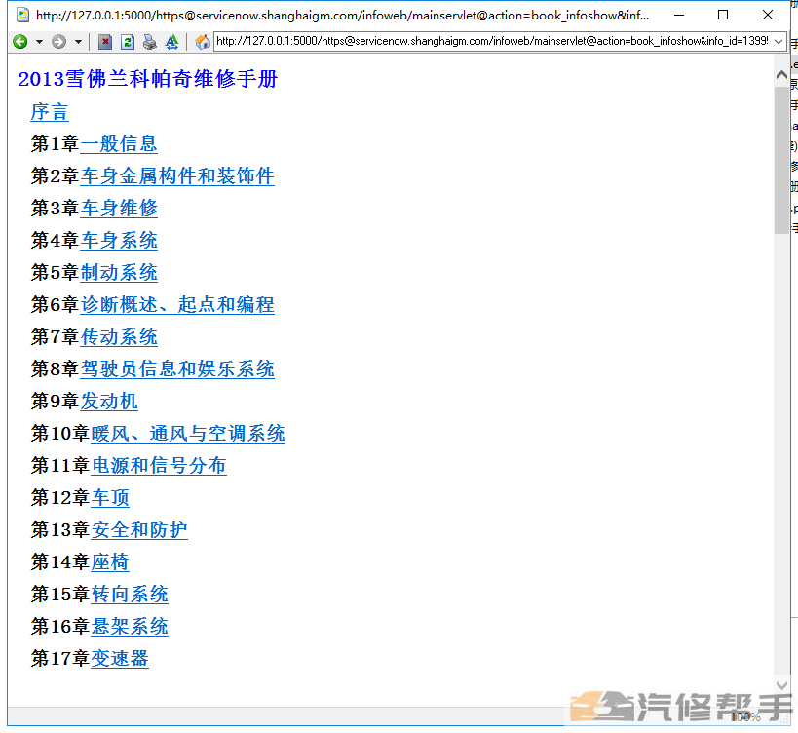Open chapter 12 车顶 link
This screenshot has height=733, width=798.
coord(110,498)
